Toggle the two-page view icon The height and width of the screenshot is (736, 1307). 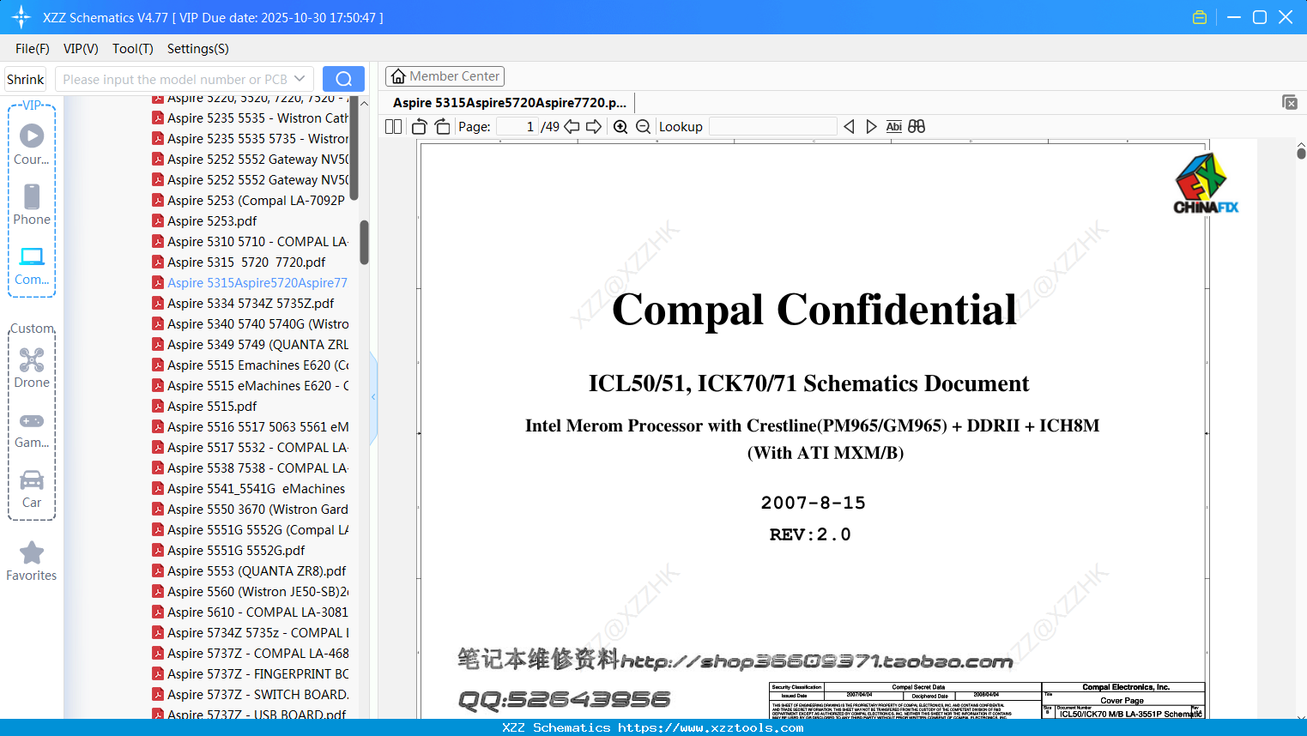(394, 127)
